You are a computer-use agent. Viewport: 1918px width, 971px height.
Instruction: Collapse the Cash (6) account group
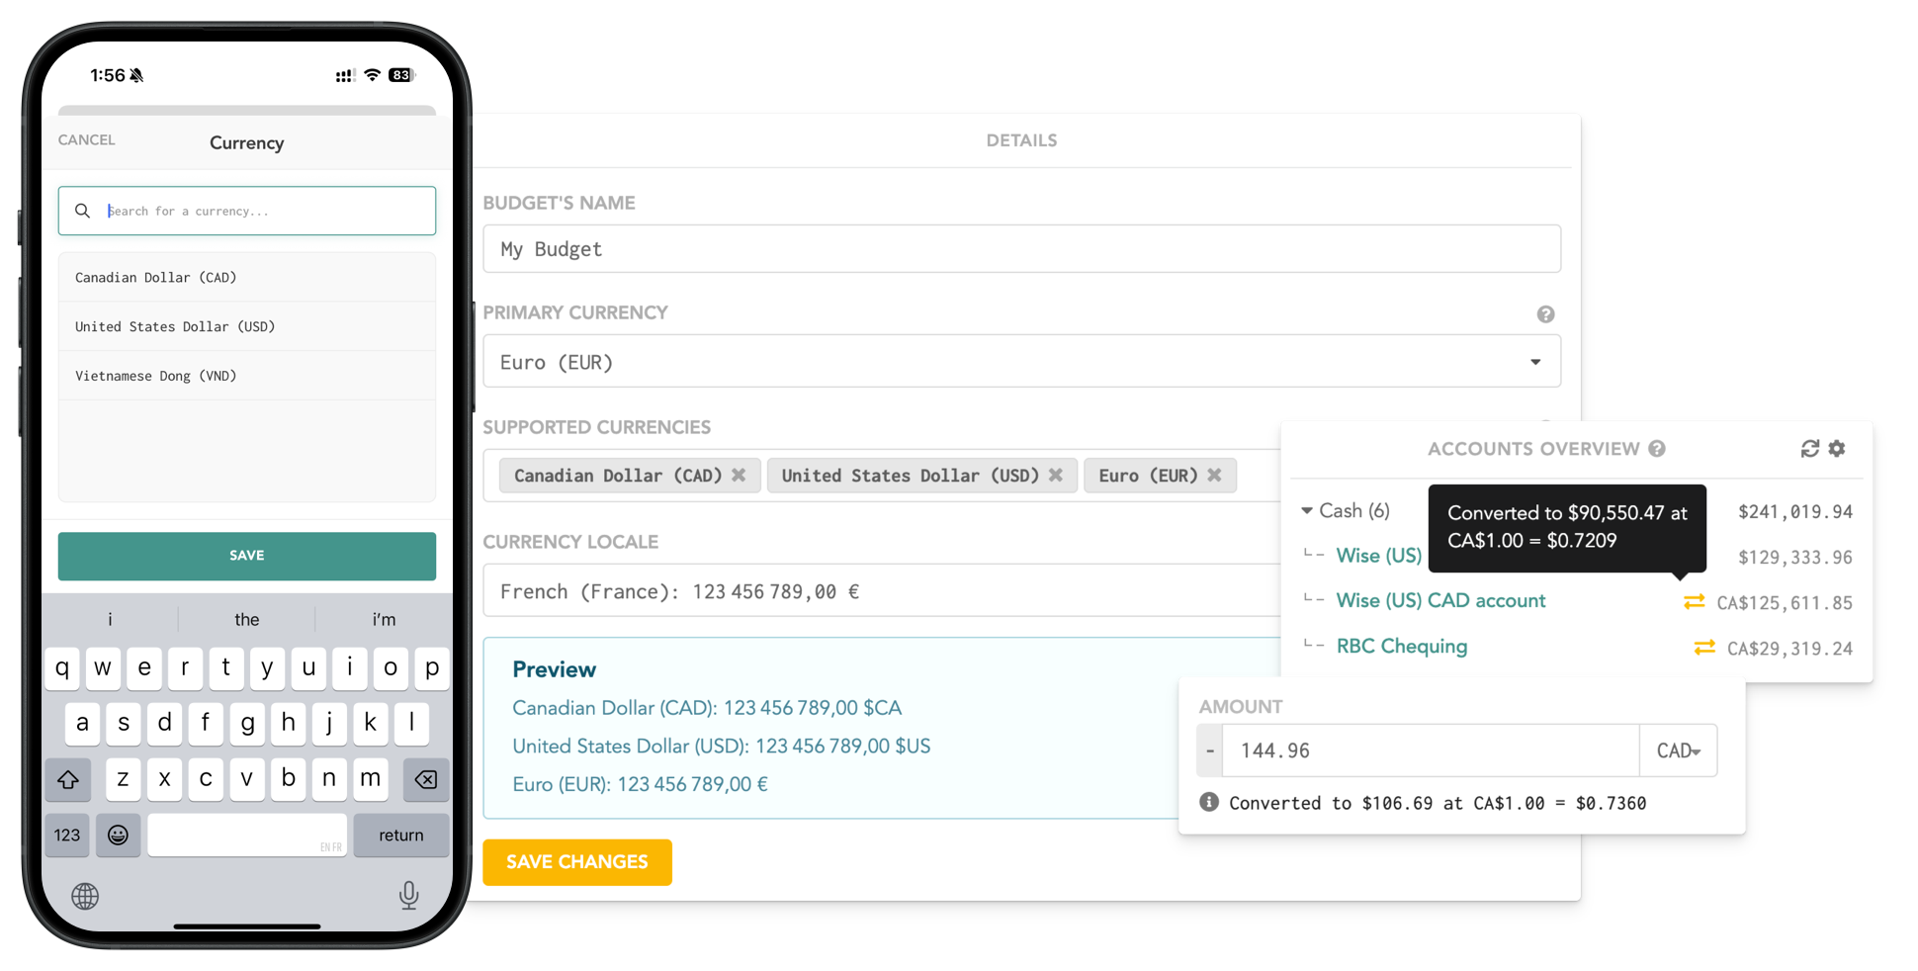pos(1307,511)
